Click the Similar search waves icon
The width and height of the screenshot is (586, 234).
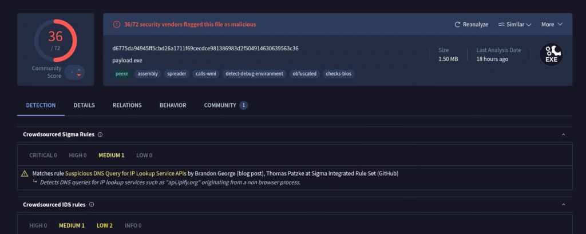(501, 25)
